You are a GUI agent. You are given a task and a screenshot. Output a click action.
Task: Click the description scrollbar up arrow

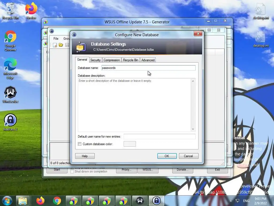coord(193,81)
